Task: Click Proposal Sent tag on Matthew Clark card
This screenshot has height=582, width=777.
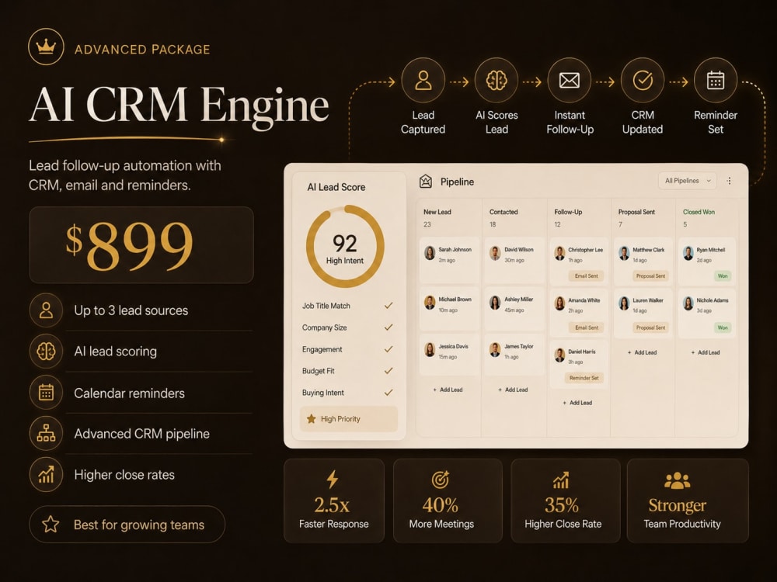Action: 650,276
